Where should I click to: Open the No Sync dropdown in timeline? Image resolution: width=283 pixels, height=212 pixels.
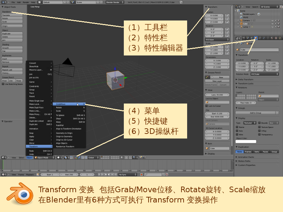[128, 175]
